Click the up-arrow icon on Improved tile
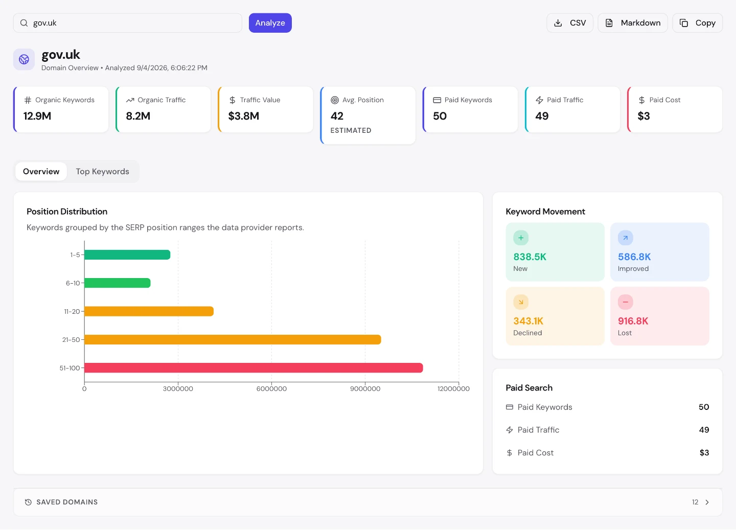This screenshot has width=736, height=530. coord(626,238)
